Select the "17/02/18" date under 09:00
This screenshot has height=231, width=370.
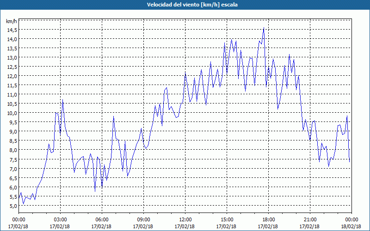[x=143, y=226]
